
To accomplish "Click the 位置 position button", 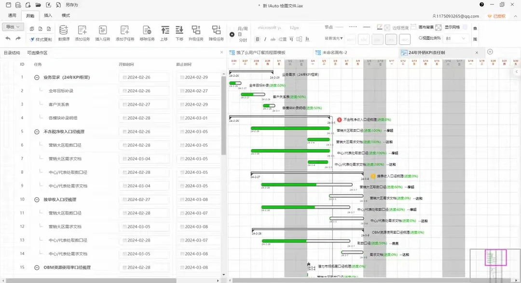I will point(282,39).
